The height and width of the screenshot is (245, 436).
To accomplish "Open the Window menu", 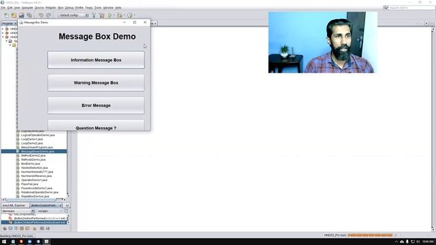I will (108, 7).
